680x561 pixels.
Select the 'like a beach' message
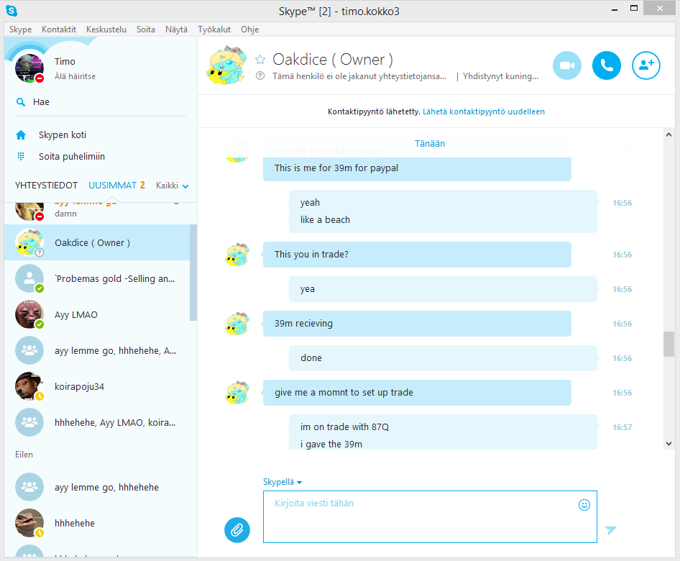coord(325,220)
